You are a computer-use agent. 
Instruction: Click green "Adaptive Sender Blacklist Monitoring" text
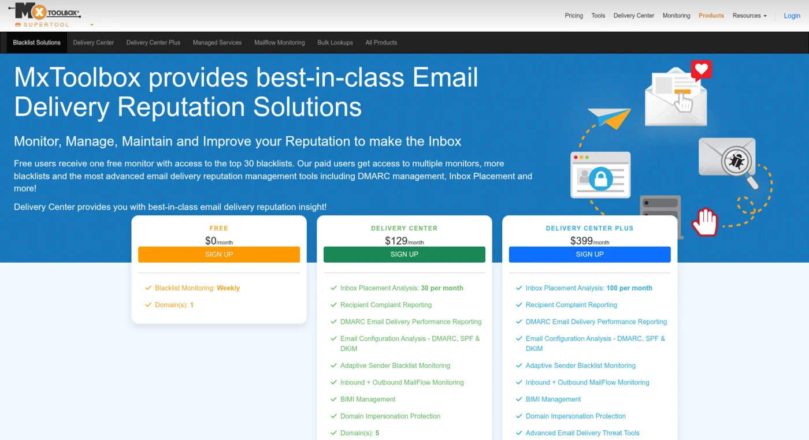click(395, 366)
